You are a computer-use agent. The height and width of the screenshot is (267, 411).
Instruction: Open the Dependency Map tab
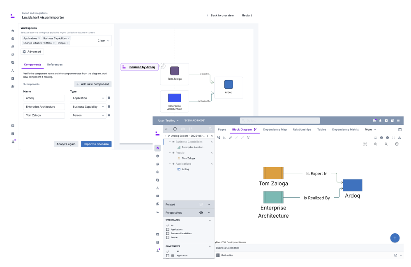(275, 129)
